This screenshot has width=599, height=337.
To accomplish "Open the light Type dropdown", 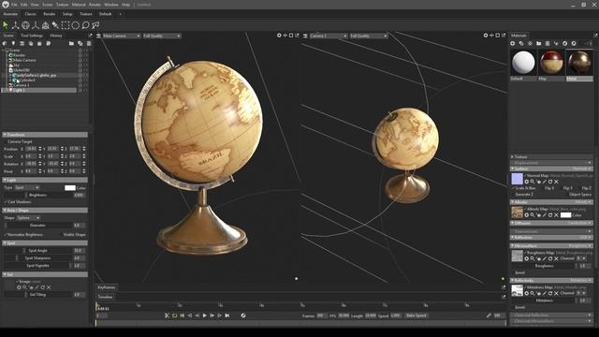I will 27,187.
